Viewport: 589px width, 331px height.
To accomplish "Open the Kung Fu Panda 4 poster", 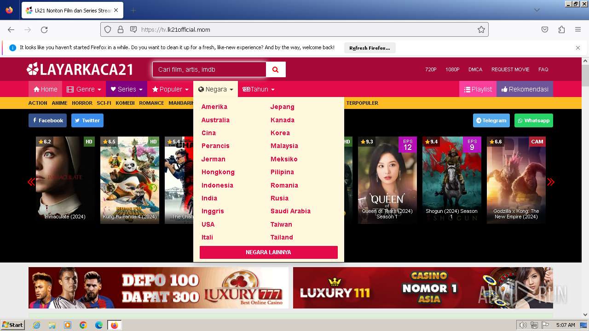I will 130,180.
